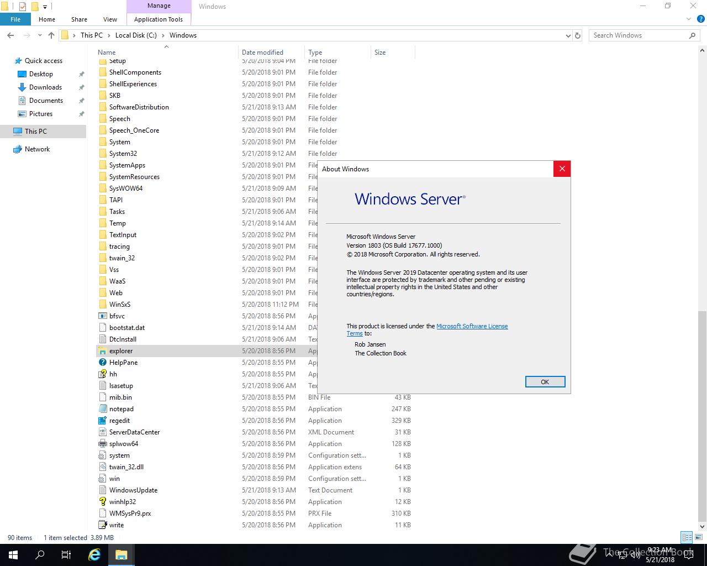Click the splwow64 printer icon
The image size is (707, 566).
102,444
